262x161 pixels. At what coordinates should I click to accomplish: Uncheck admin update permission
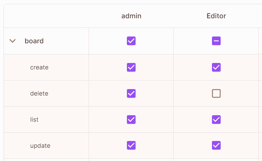(x=131, y=146)
